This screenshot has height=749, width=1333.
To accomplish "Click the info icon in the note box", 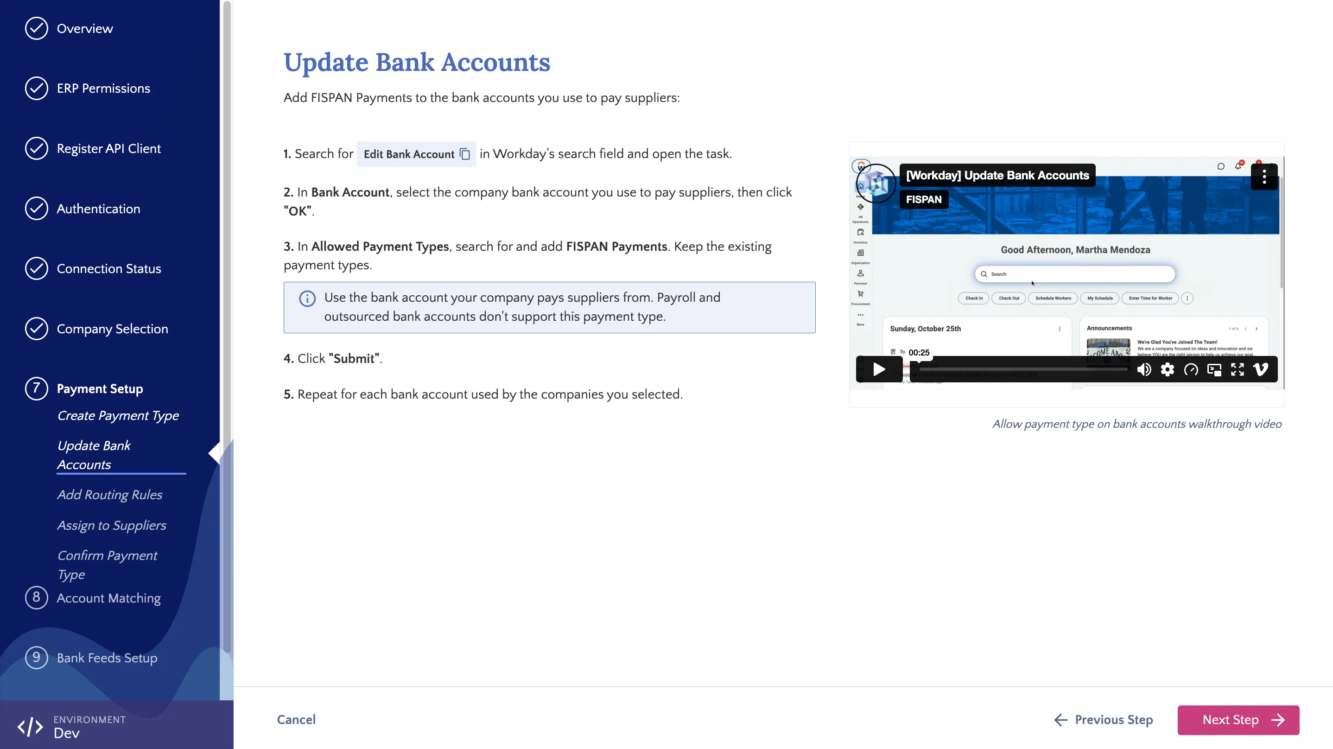I will click(x=307, y=298).
